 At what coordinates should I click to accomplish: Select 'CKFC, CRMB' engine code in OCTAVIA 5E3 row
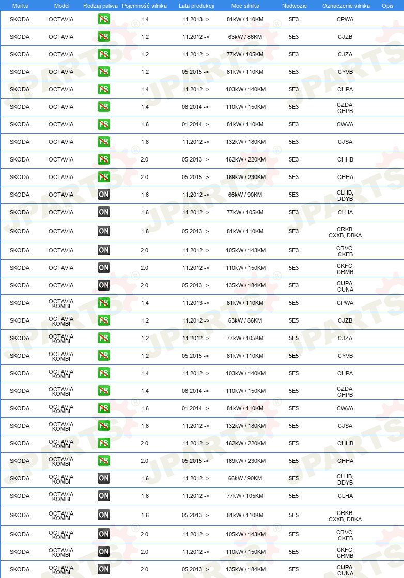point(345,269)
